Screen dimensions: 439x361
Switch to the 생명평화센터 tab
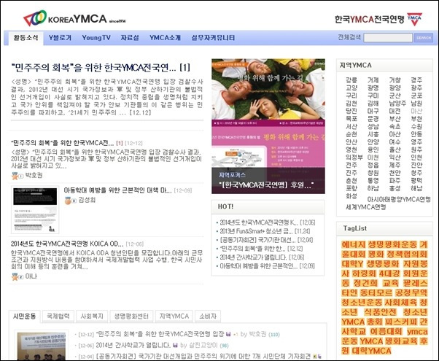point(131,317)
